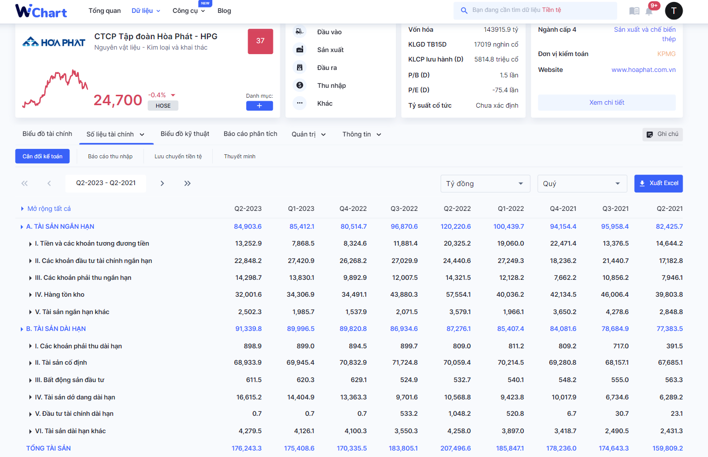Viewport: 708px width, 457px height.
Task: Switch to Báo cáo phân tích tab
Action: 251,134
